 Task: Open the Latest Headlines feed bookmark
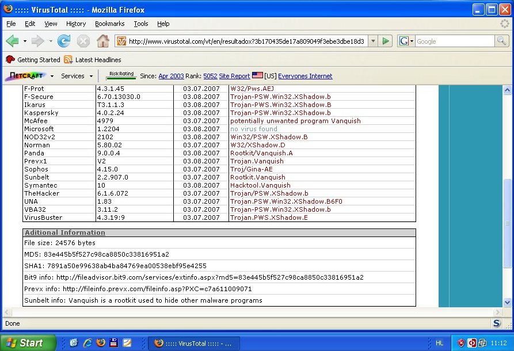click(x=93, y=60)
